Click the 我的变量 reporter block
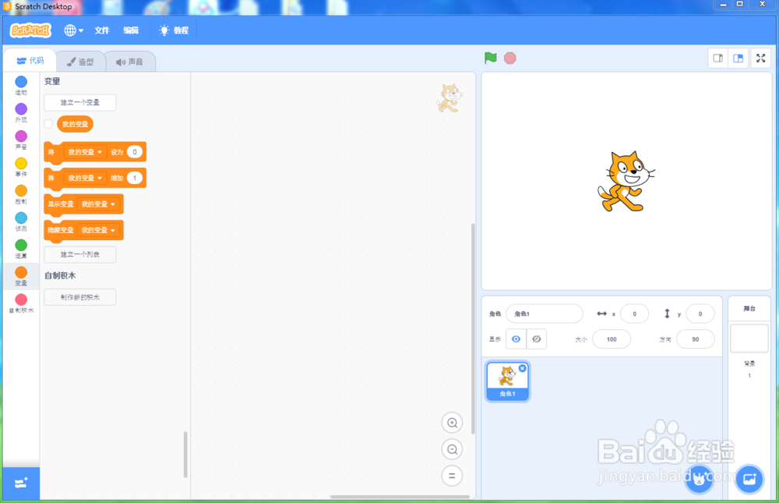The image size is (779, 503). pos(75,124)
